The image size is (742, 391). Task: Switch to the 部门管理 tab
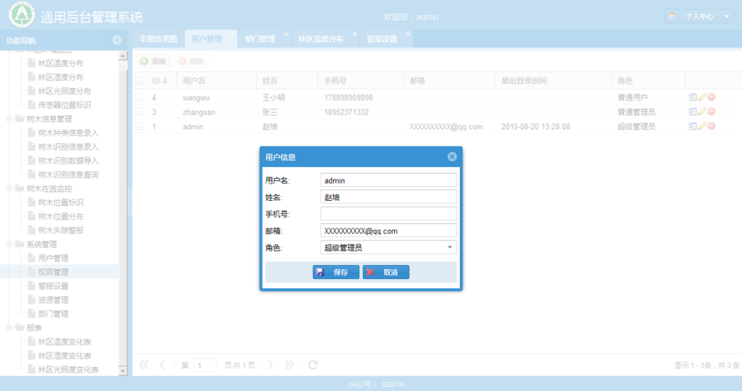tap(261, 40)
